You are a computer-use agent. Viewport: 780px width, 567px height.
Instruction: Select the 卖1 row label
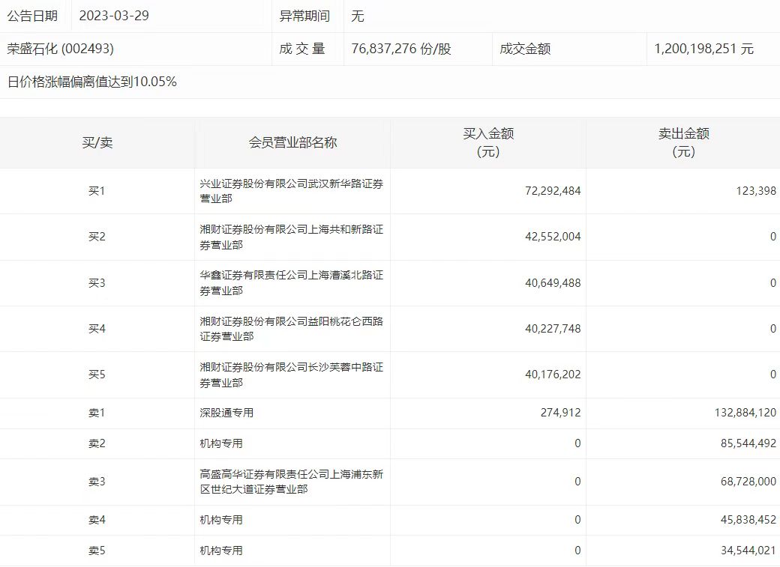pos(97,413)
